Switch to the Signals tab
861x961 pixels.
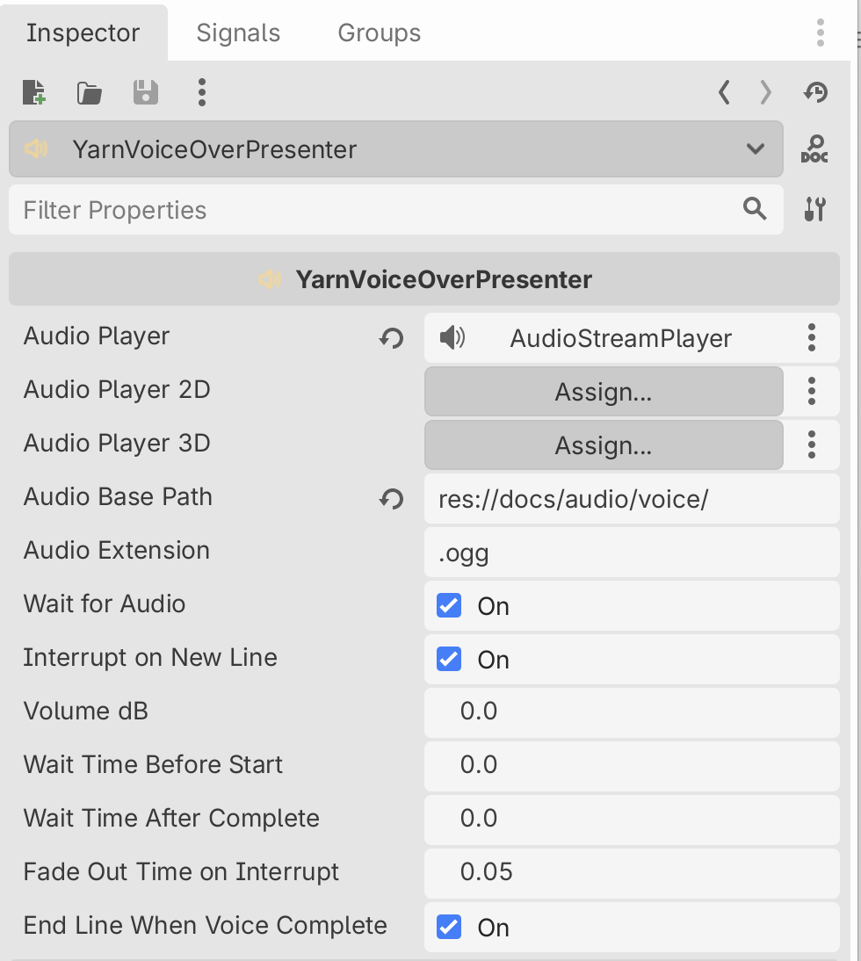click(x=238, y=33)
